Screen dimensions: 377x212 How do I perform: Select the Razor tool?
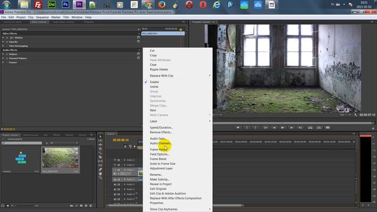click(100, 157)
